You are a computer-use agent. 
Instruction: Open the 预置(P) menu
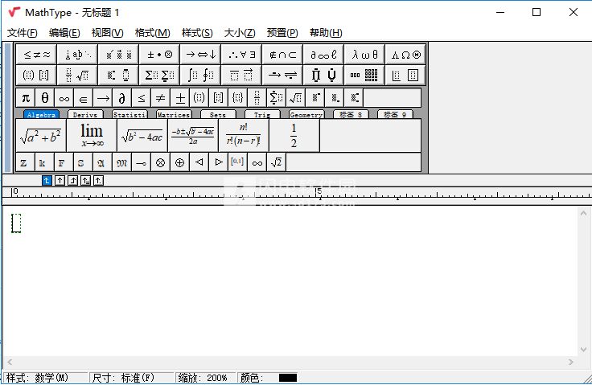click(282, 33)
